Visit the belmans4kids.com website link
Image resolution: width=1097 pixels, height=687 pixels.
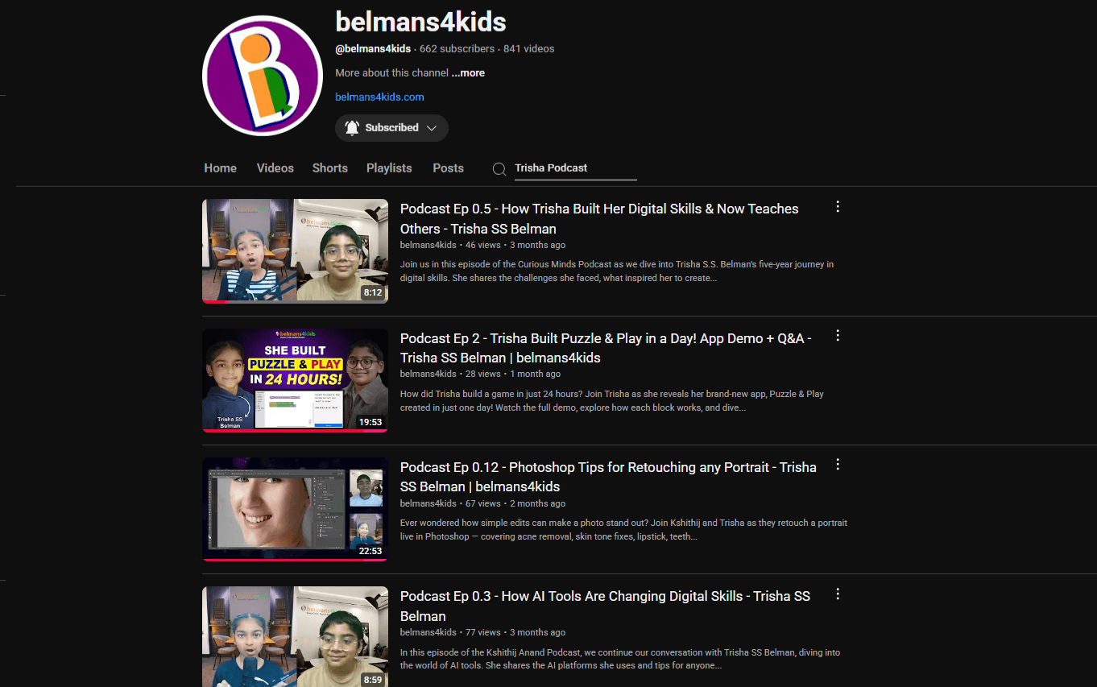coord(379,97)
